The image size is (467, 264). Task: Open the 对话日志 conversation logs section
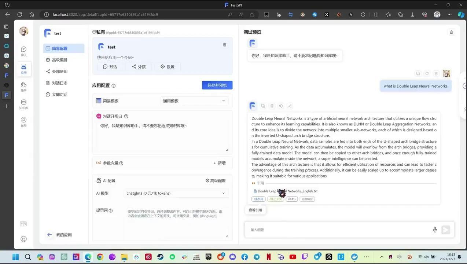(59, 83)
